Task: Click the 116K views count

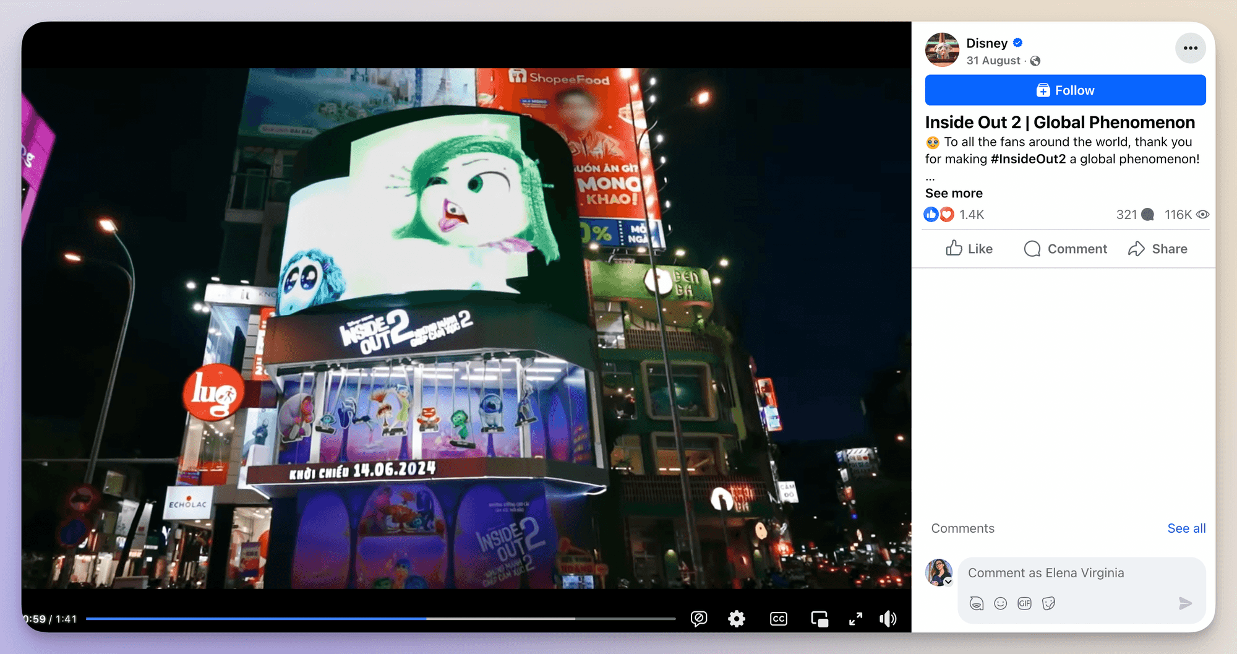Action: 1186,215
